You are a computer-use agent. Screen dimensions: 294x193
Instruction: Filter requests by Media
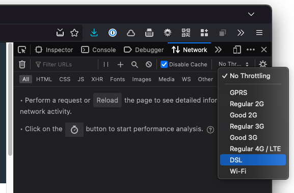[167, 79]
